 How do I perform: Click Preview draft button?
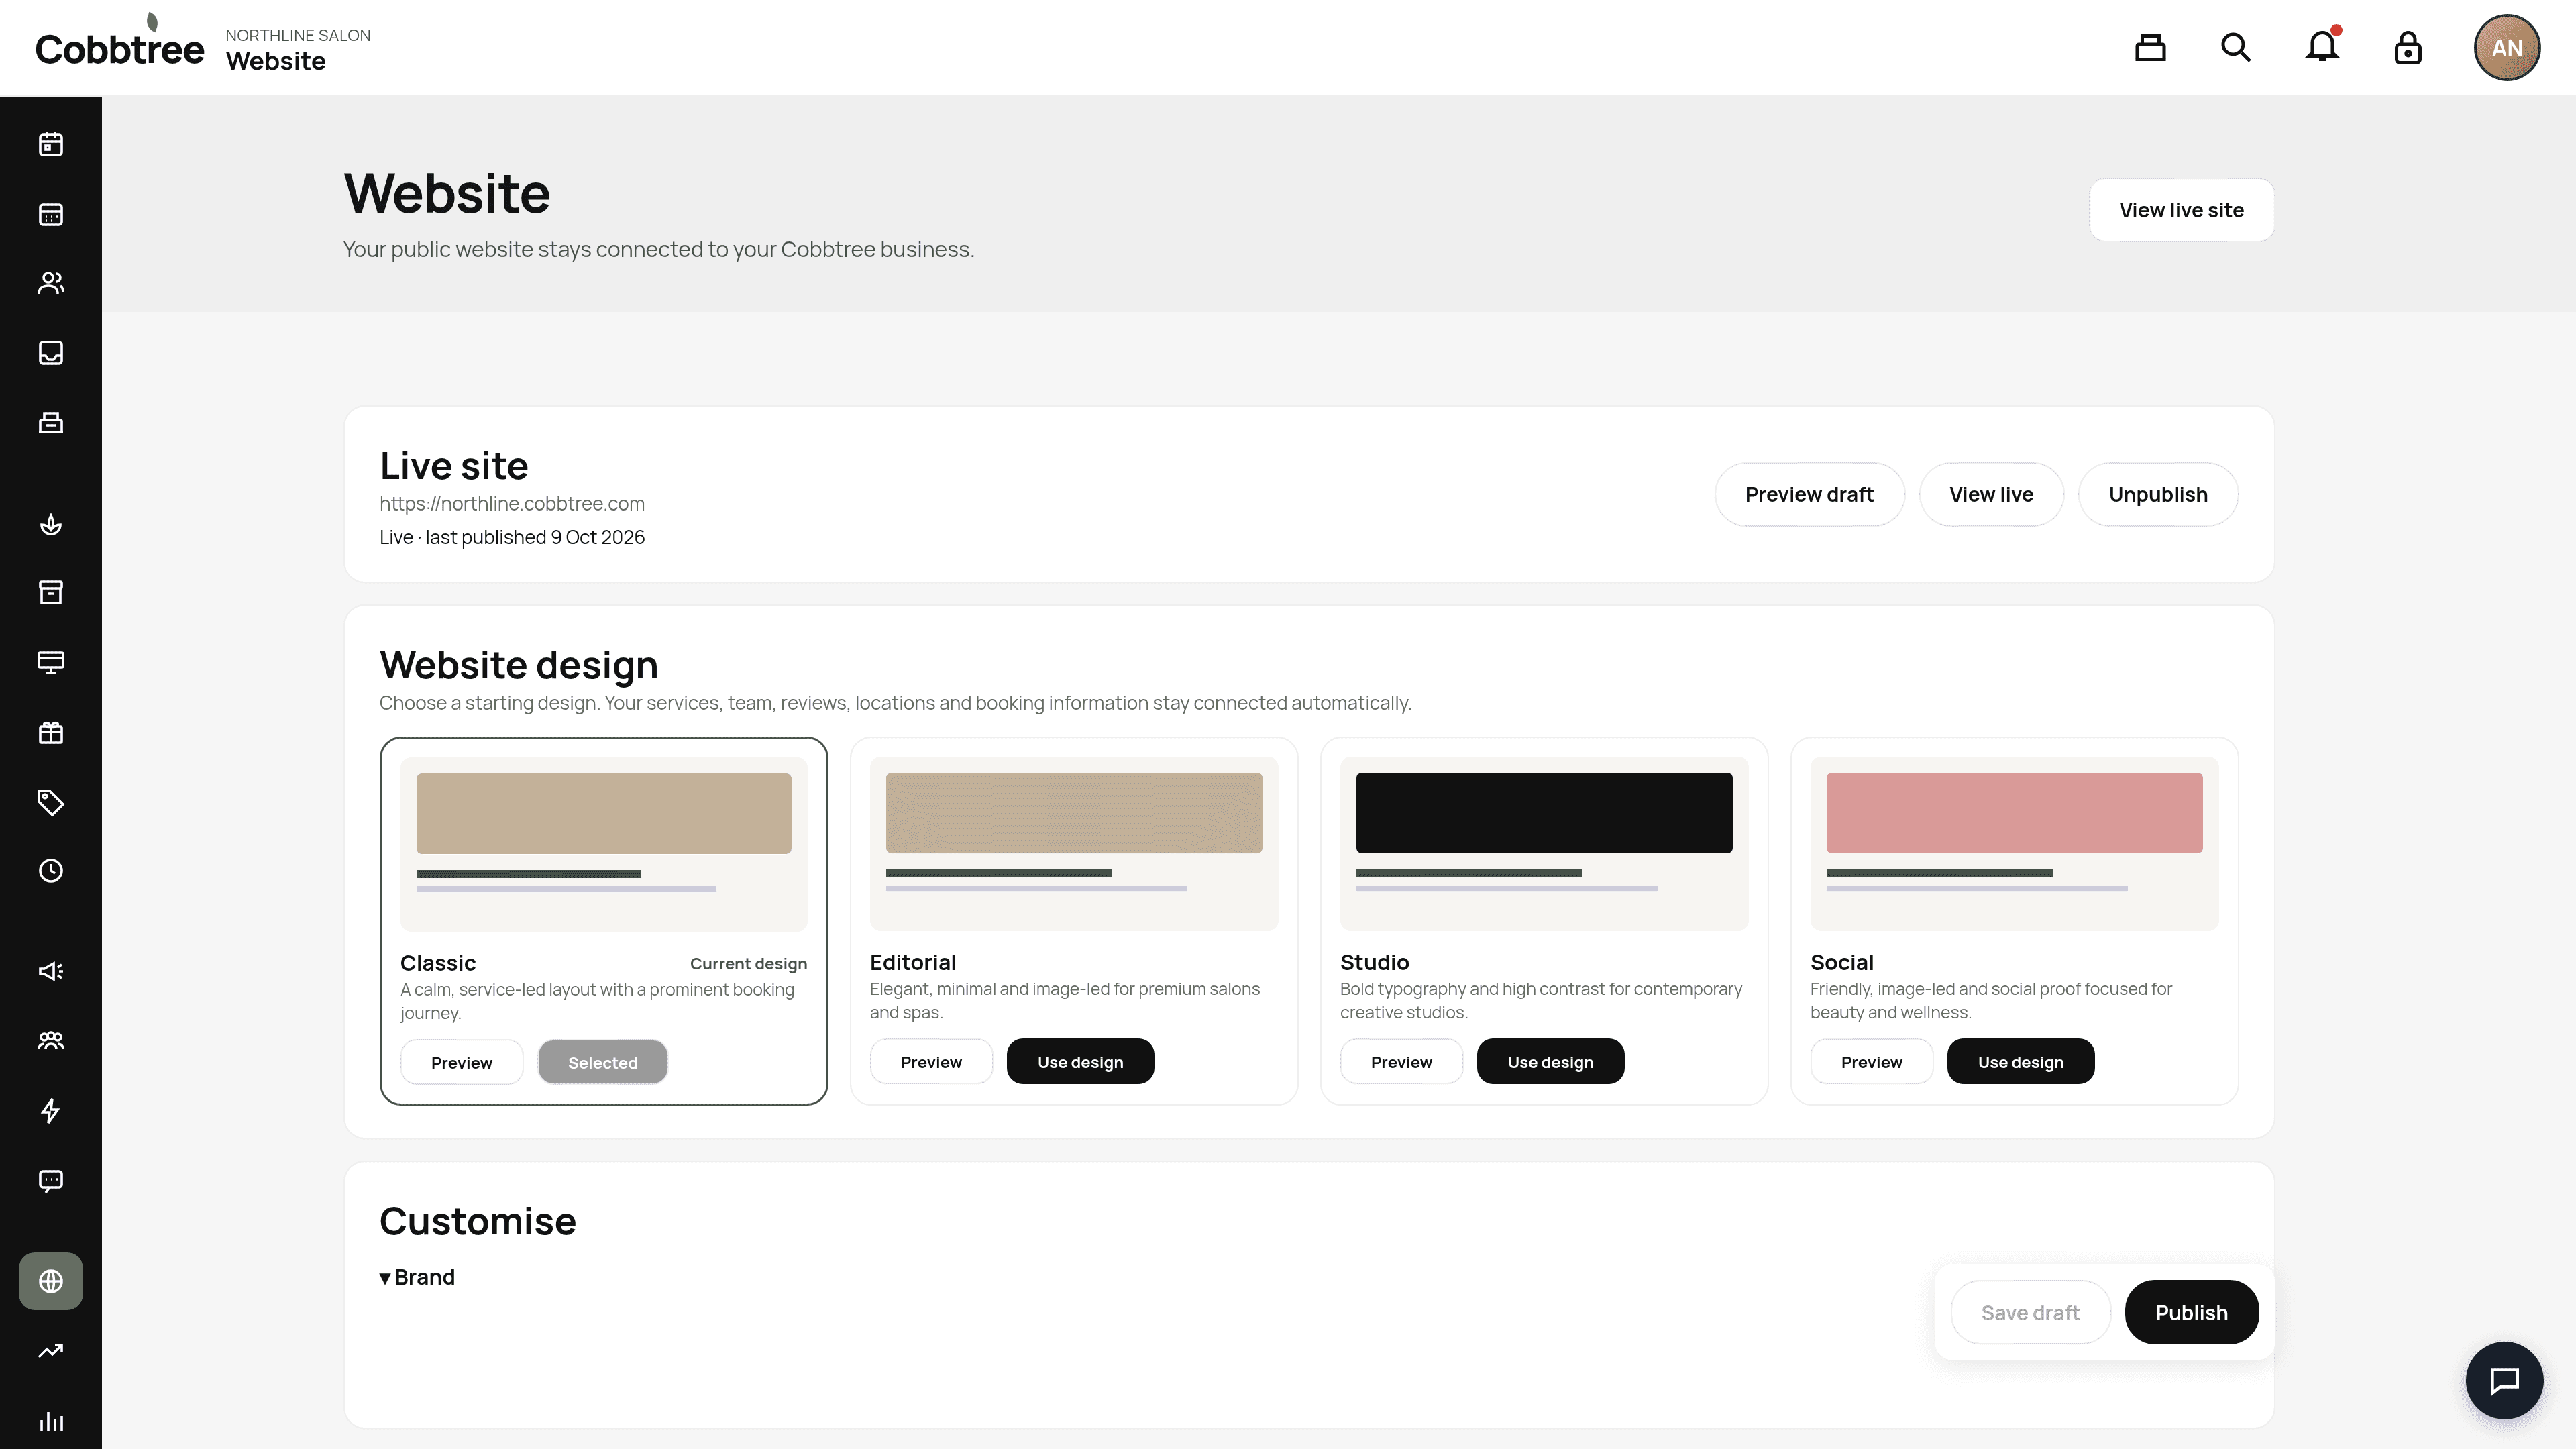1809,494
